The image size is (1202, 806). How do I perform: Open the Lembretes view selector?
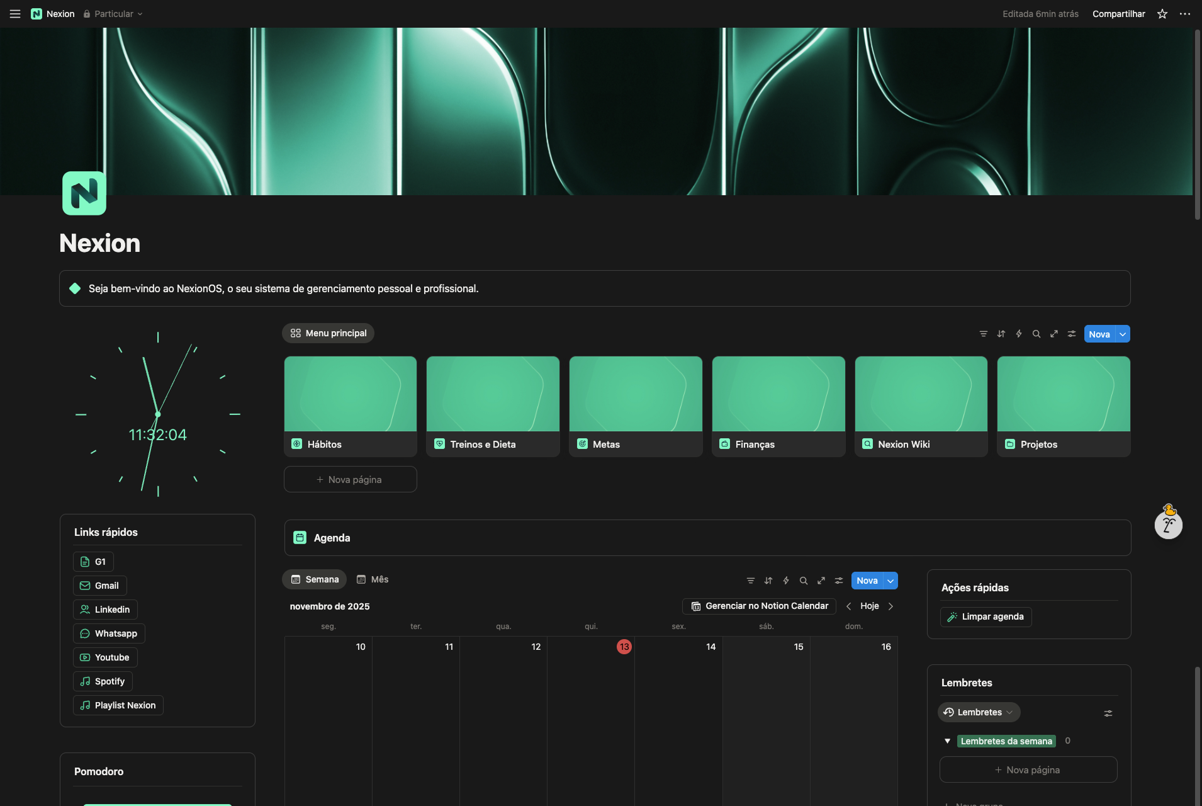pos(979,712)
